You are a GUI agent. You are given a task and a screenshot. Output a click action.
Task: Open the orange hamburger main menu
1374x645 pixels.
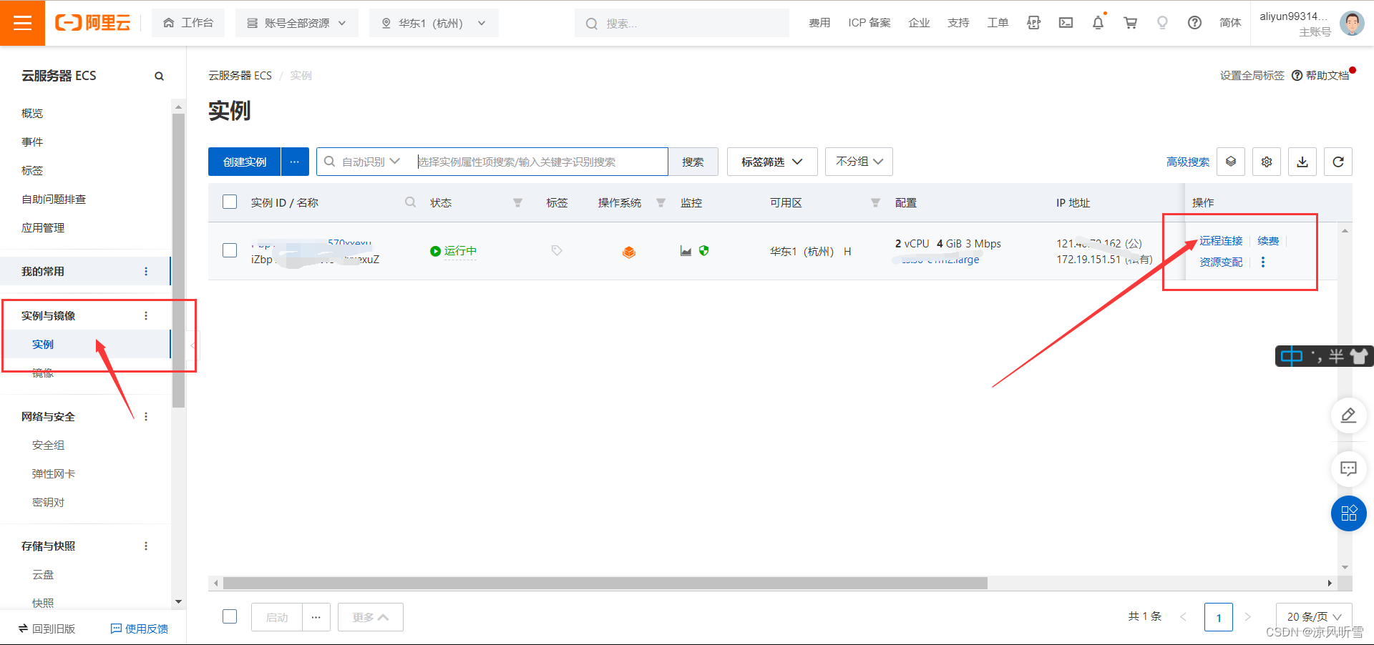click(22, 23)
